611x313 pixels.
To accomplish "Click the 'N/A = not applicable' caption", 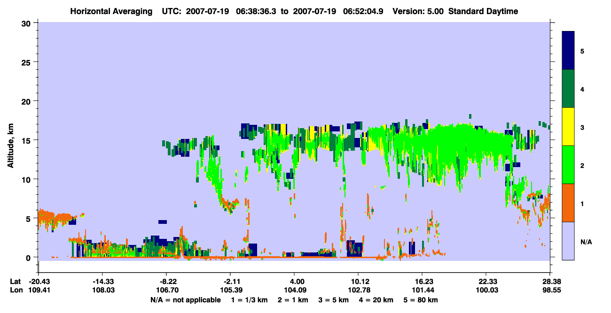I will [x=185, y=300].
